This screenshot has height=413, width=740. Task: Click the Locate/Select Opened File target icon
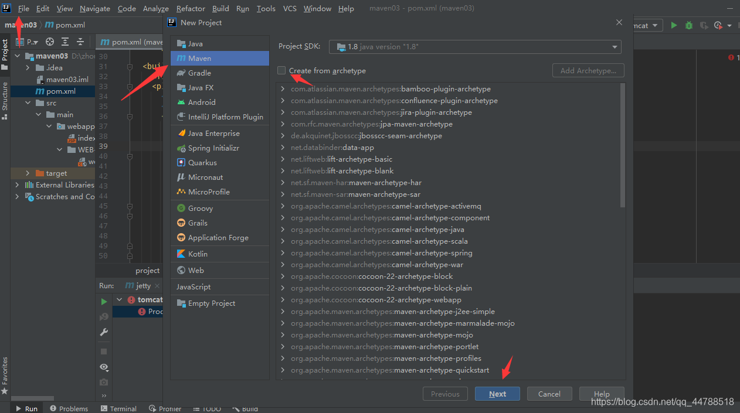[x=50, y=42]
